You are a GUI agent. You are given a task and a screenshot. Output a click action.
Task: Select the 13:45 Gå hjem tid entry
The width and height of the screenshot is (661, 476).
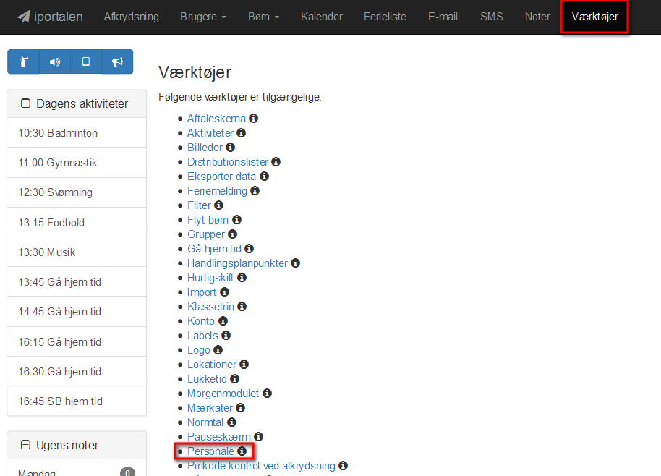(77, 281)
